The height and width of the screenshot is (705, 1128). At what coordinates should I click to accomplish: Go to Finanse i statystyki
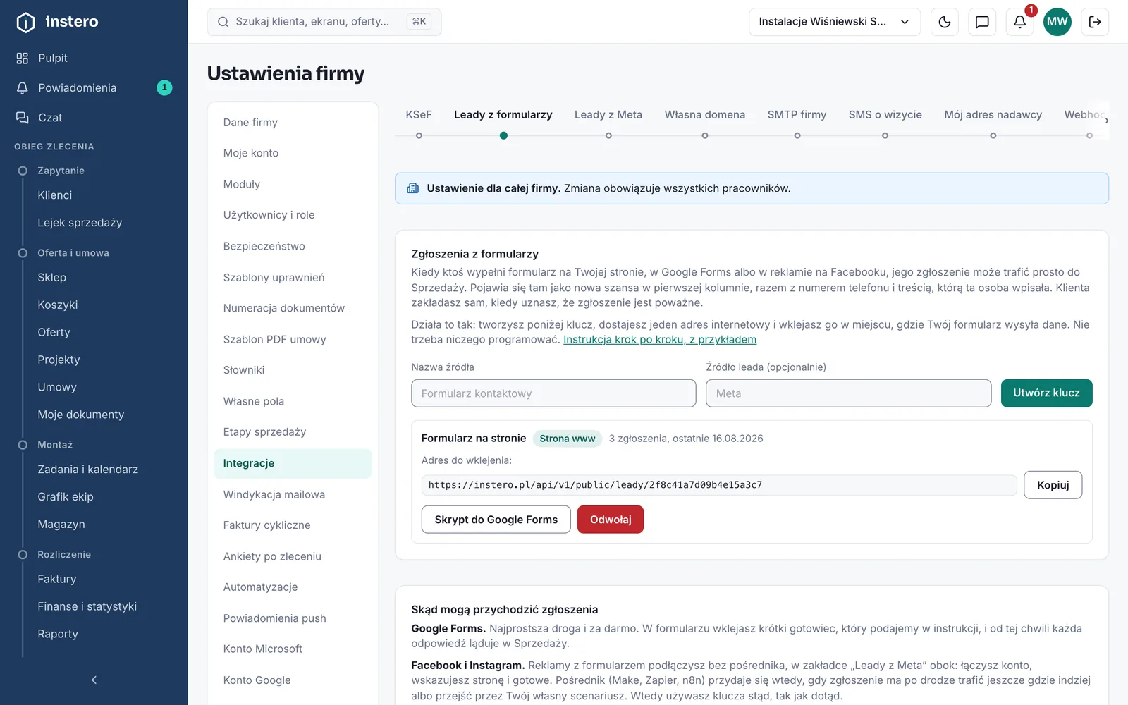87,606
